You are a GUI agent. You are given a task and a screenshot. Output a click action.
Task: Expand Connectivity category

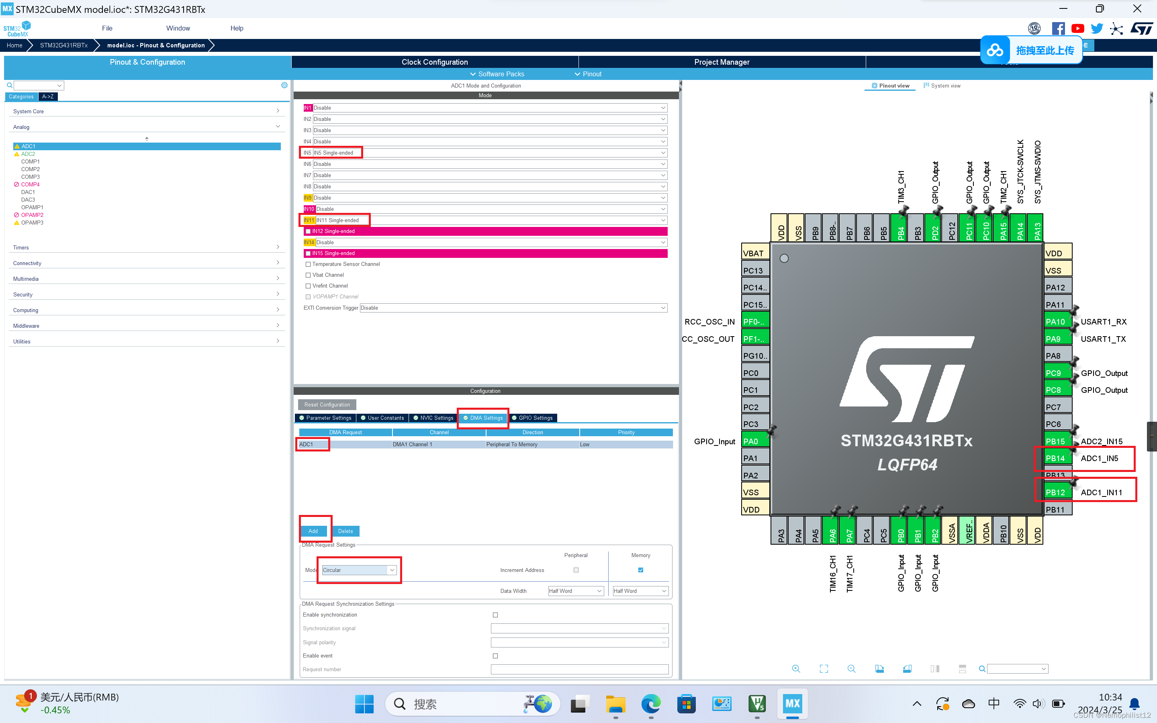click(x=147, y=263)
